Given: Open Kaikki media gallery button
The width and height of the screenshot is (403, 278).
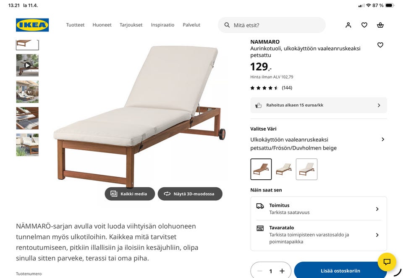Looking at the screenshot, I should (130, 194).
